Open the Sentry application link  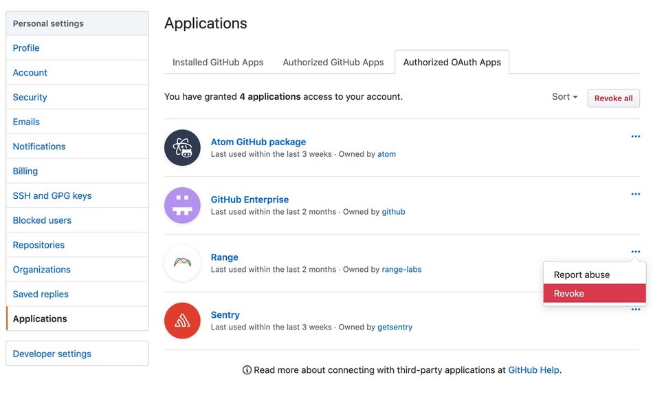tap(225, 315)
